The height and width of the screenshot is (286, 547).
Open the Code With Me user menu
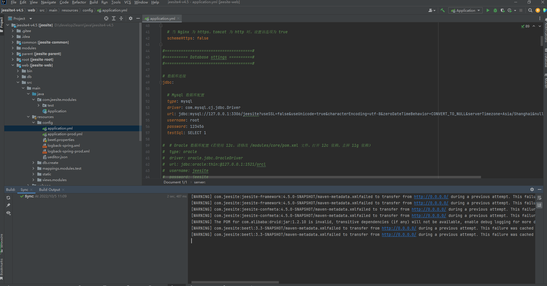tap(432, 10)
